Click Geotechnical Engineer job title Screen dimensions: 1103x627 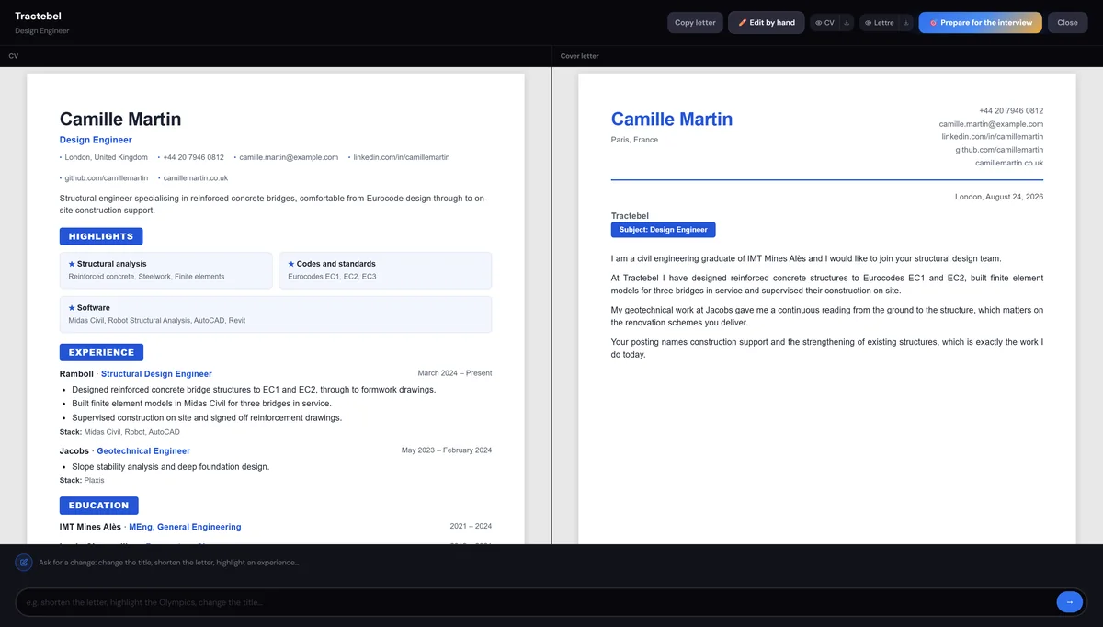click(143, 451)
